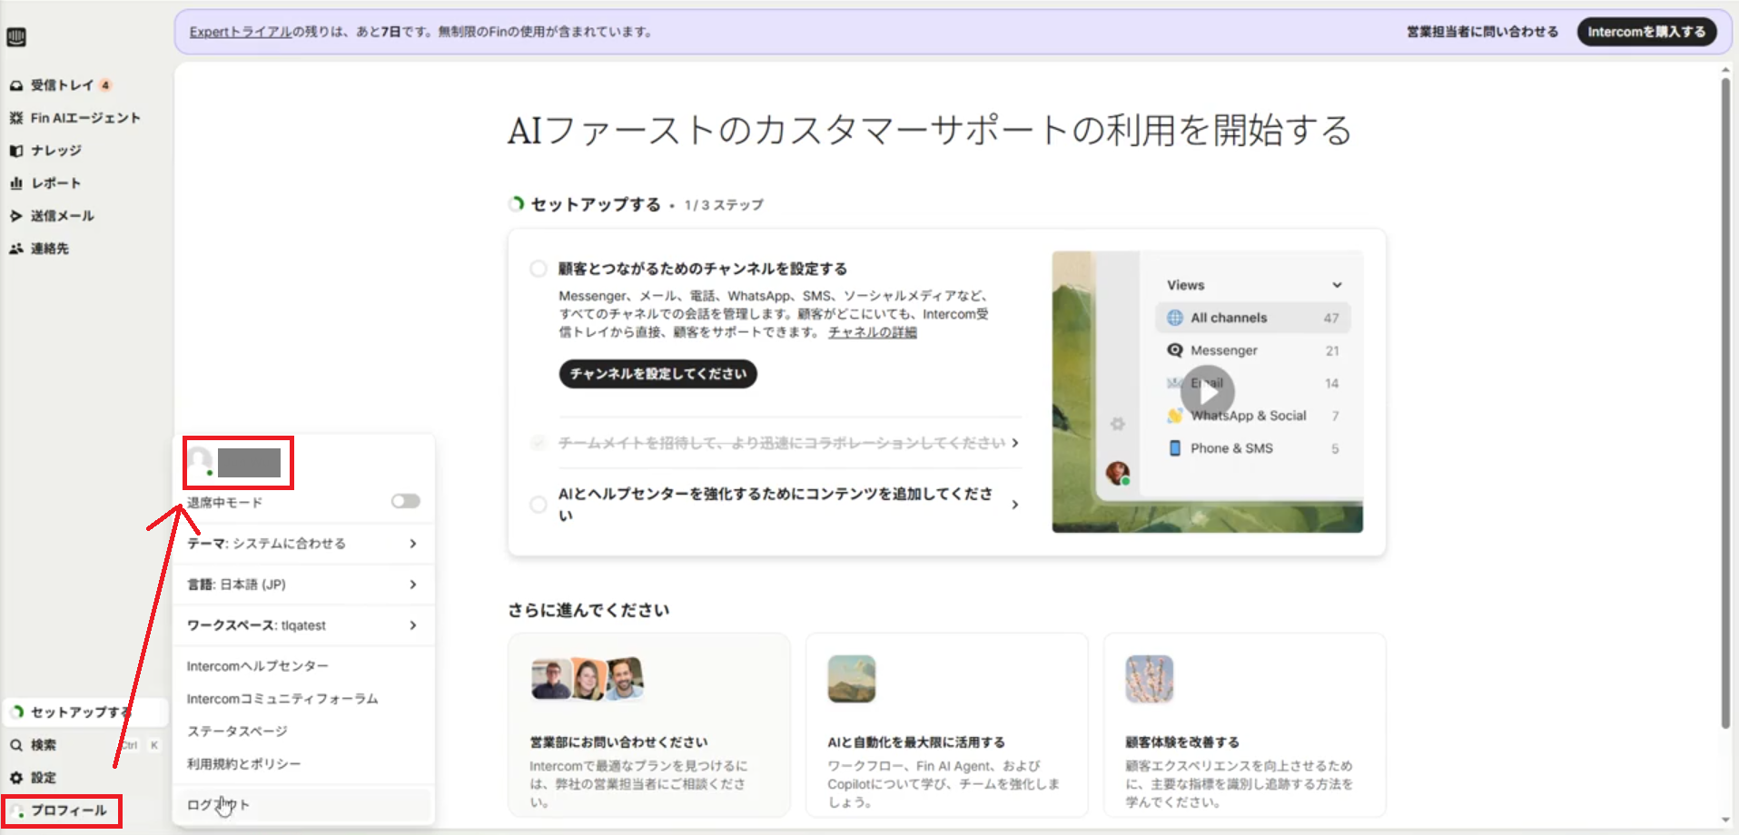Screen dimensions: 1739x835
Task: Click the 顧客体験を改善する card title
Action: [x=1182, y=742]
